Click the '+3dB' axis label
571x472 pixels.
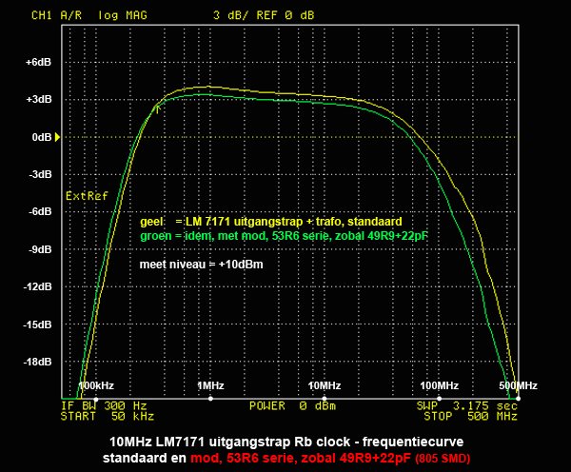pos(39,99)
